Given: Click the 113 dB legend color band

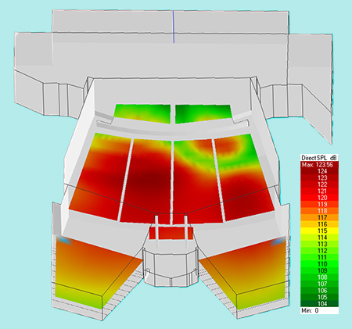Looking at the screenshot, I should [319, 245].
